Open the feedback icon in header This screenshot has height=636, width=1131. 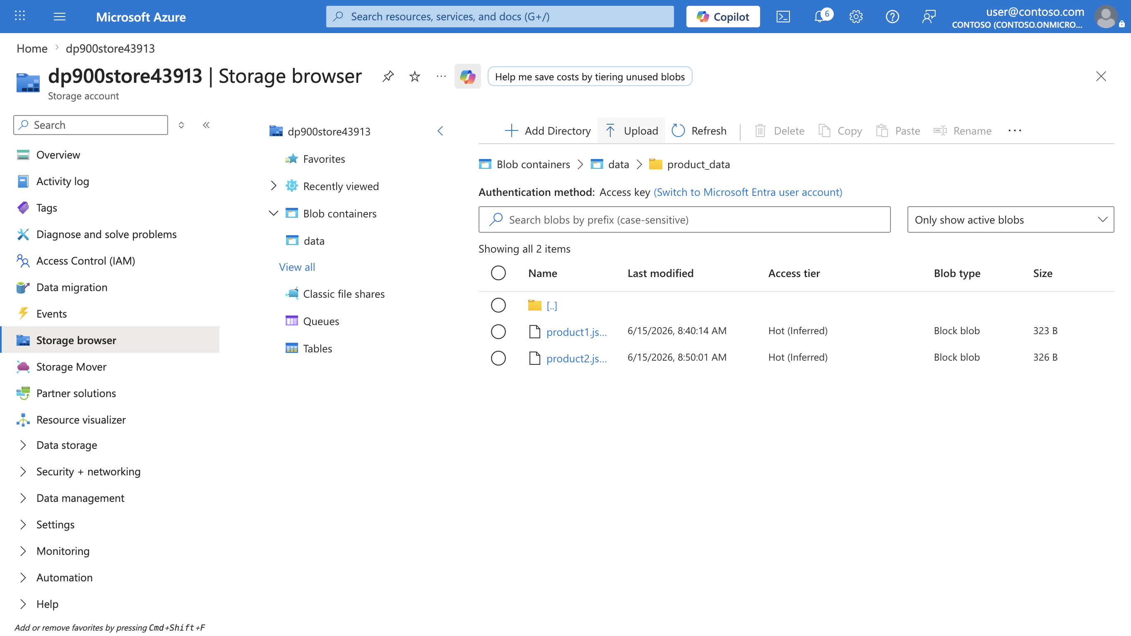pos(929,16)
